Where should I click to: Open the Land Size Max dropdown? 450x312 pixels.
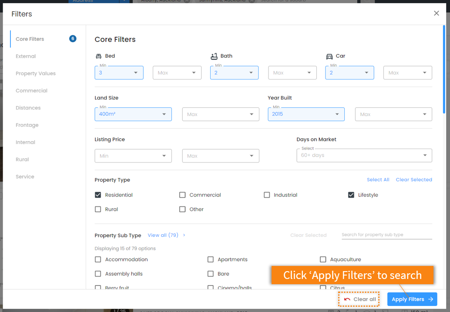[220, 114]
